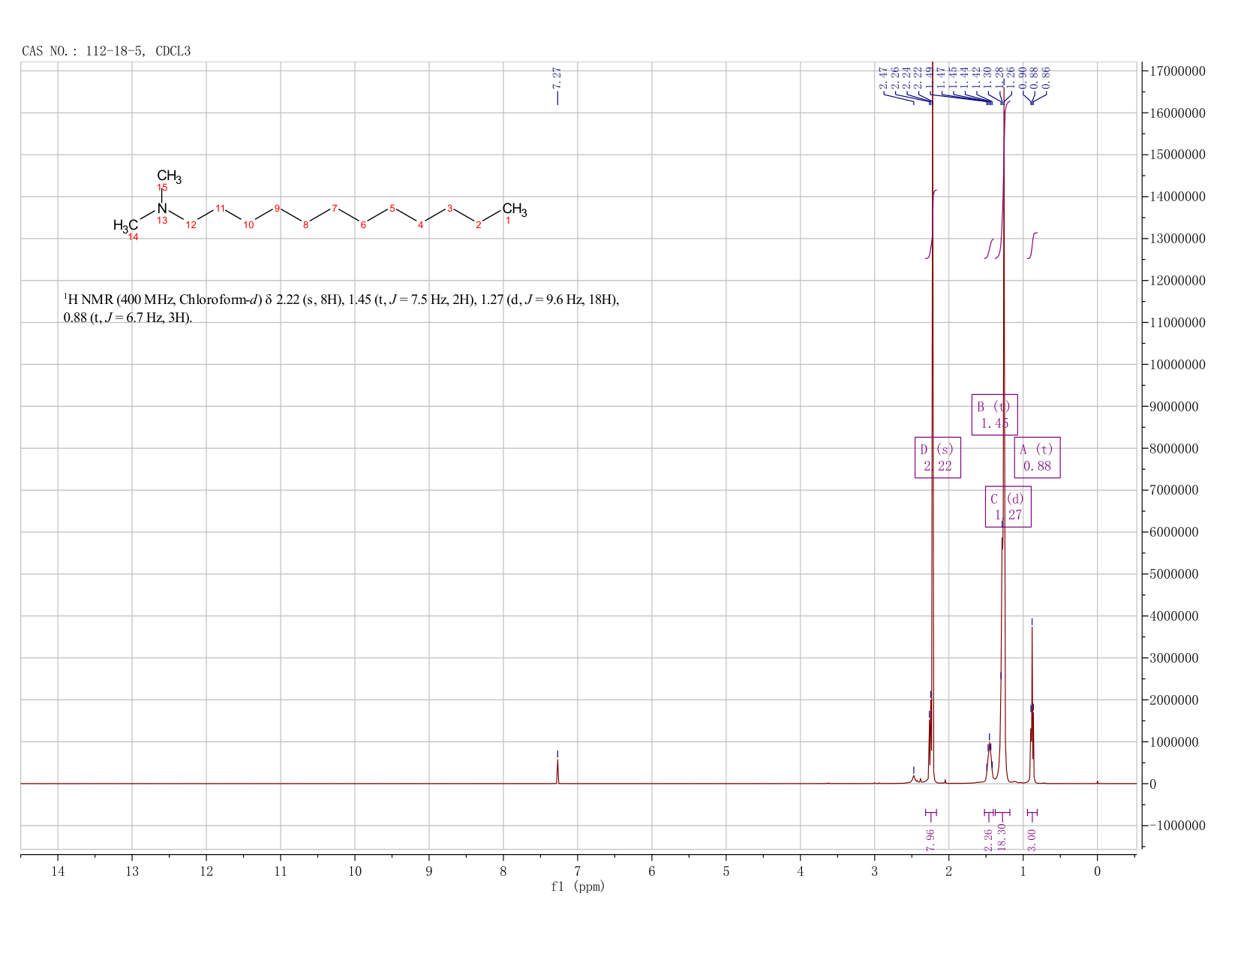Click the 17000000 intensity axis label
This screenshot has width=1238, height=957.
coord(1178,71)
